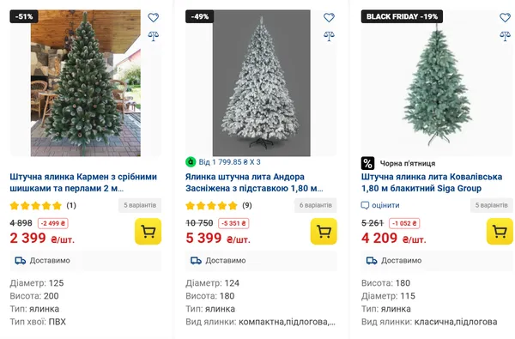This screenshot has width=515, height=339.
Task: Open the Штучна ялинка Кармен product link
Action: coord(83,182)
